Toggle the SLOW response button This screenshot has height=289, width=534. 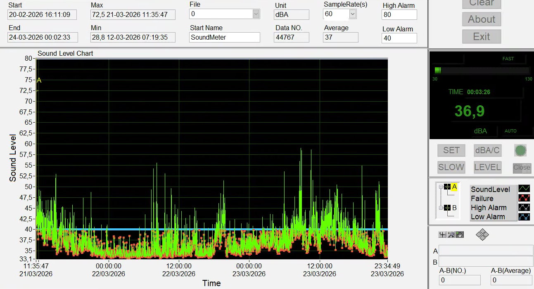(x=451, y=167)
